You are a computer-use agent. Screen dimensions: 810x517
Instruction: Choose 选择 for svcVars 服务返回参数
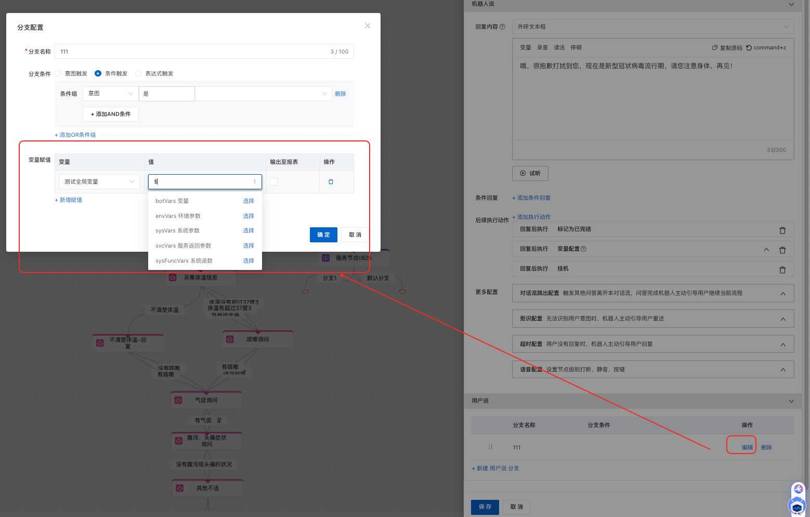coord(249,246)
